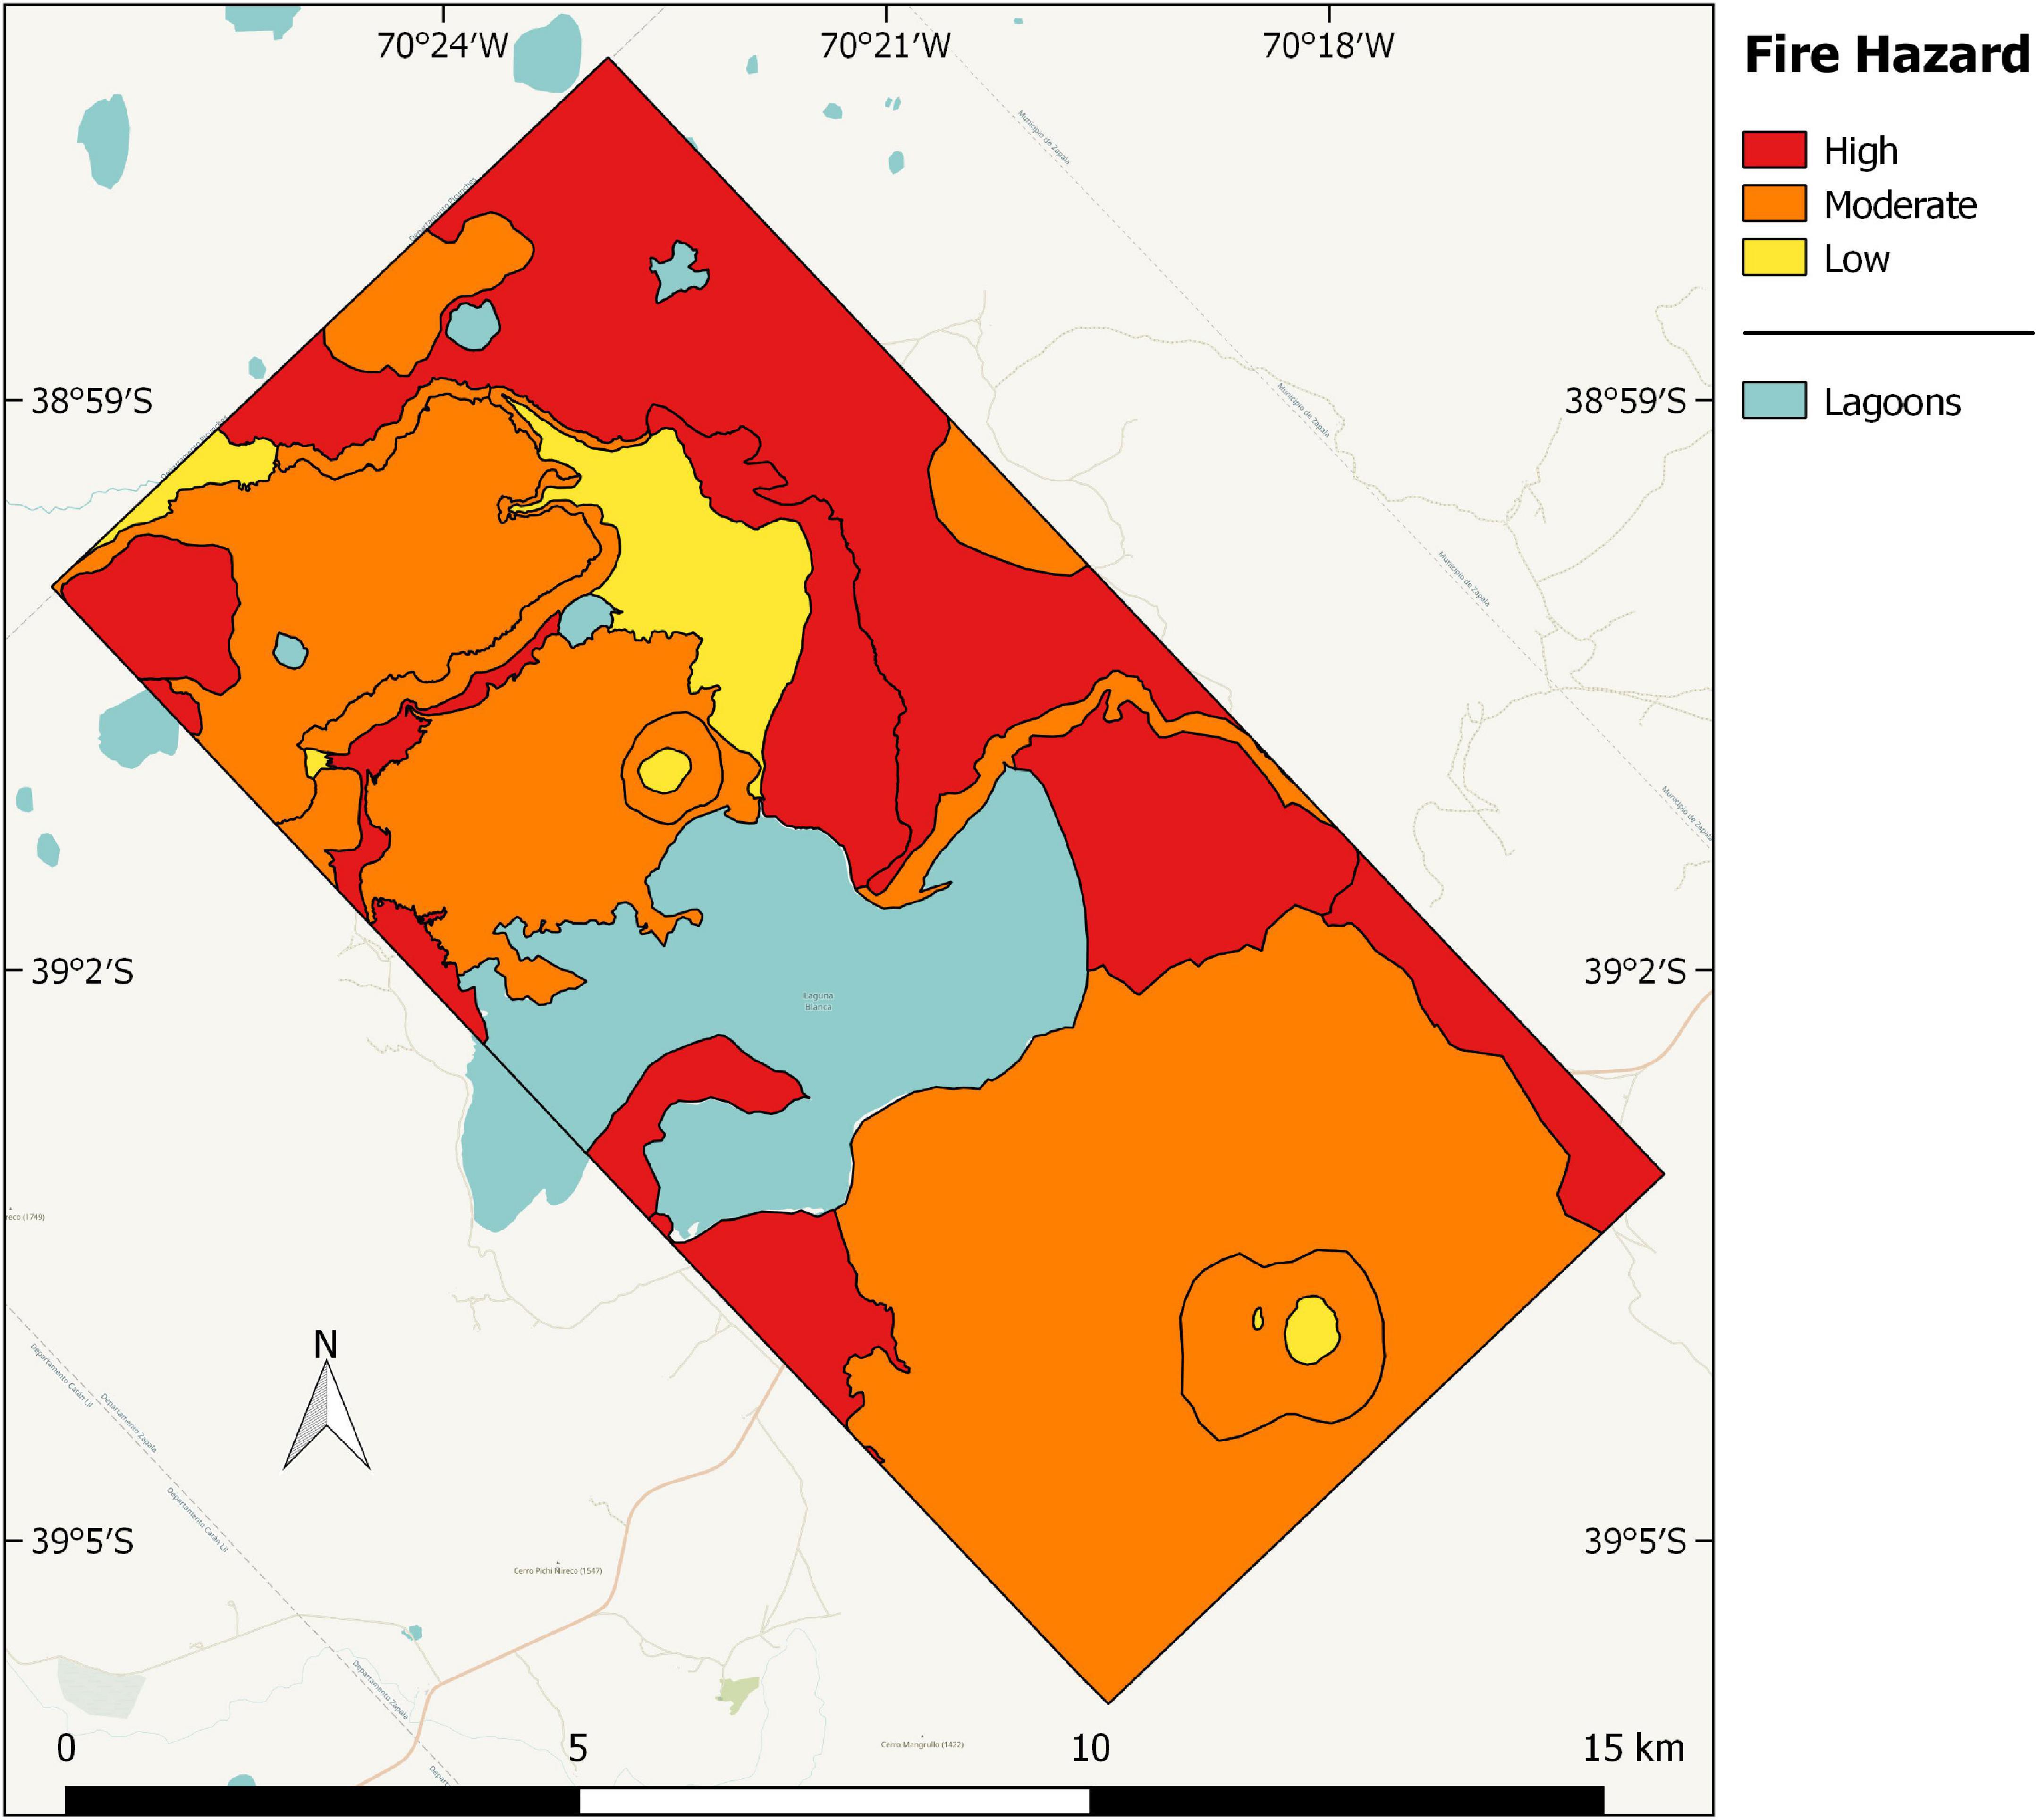Click the red High hazard legend swatch
This screenshot has width=2038, height=1820.
1774,150
